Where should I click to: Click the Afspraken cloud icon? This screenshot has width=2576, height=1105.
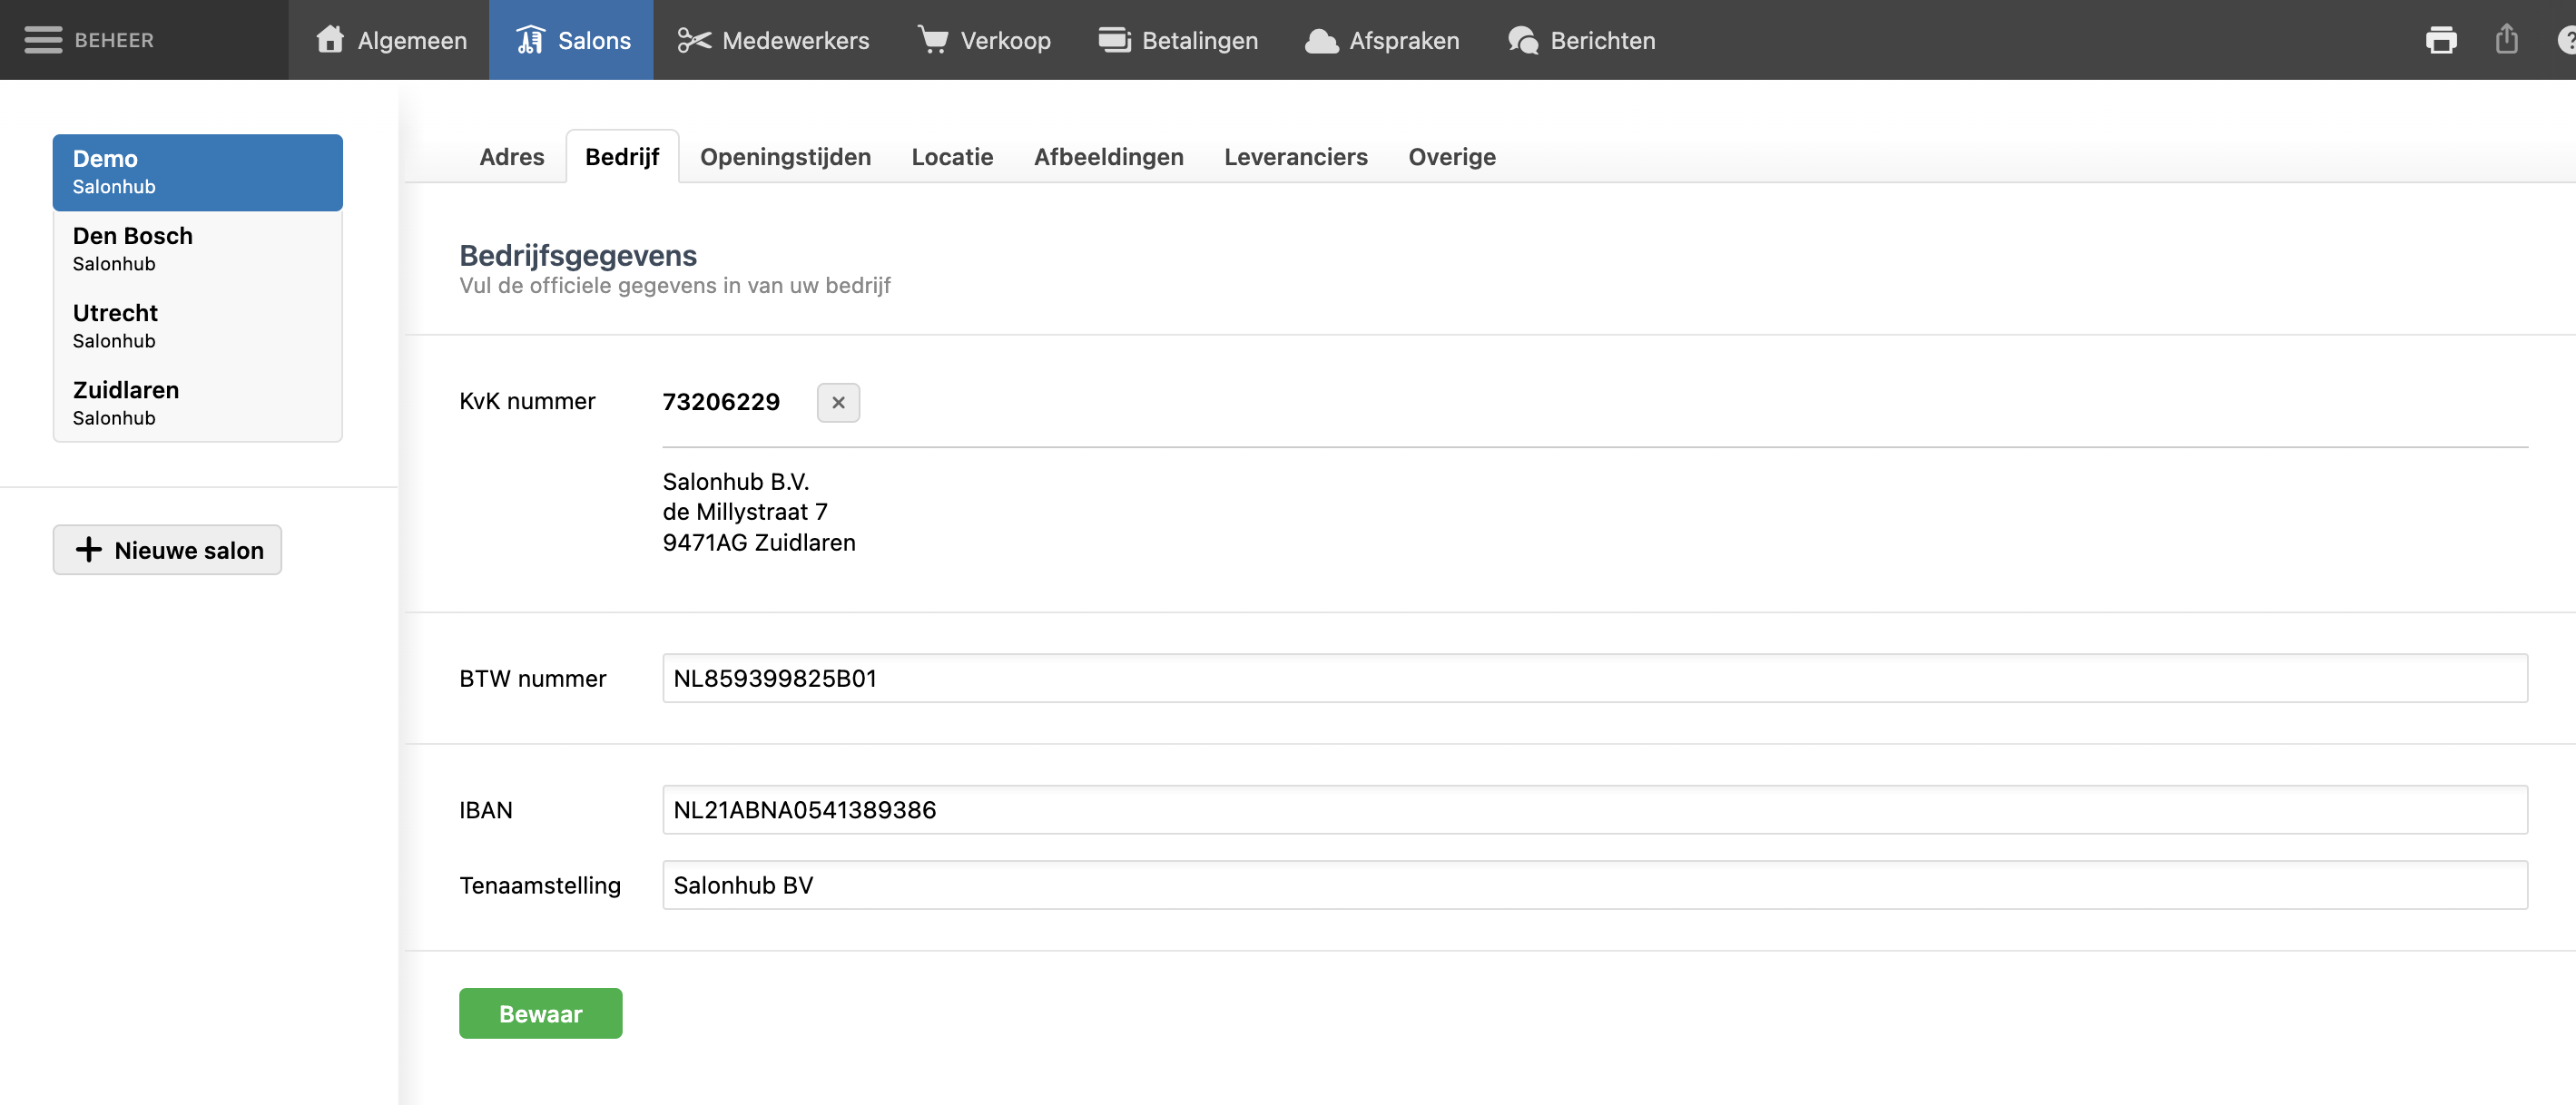1321,40
